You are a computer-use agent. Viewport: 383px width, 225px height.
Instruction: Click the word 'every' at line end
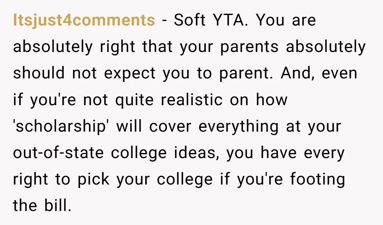coord(324,153)
